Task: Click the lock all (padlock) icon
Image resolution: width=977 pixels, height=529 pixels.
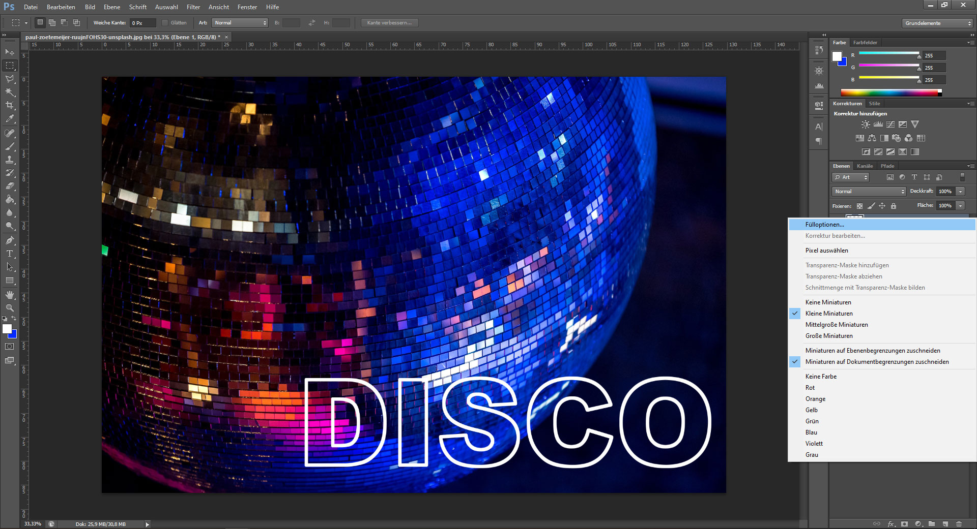Action: pos(894,206)
